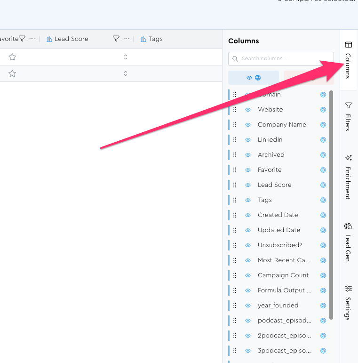Click the target icon beside Created Date

[x=323, y=215]
